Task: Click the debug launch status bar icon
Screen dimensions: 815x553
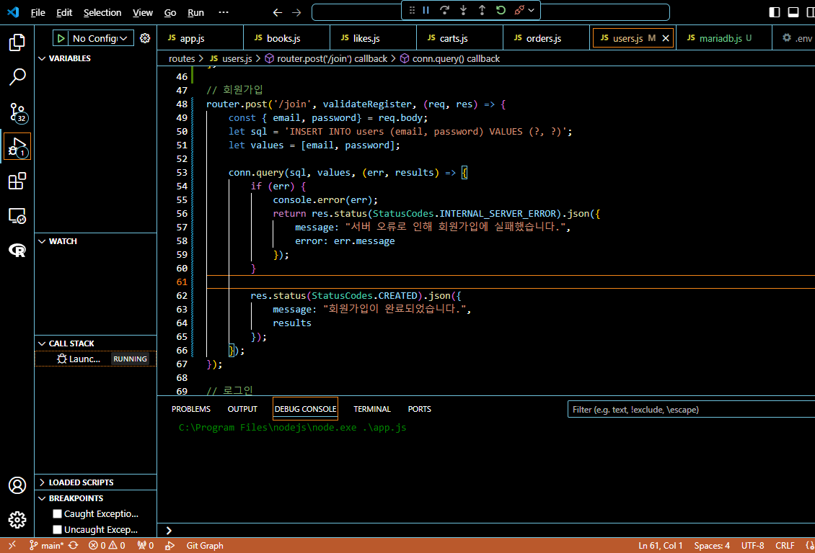Action: [x=170, y=546]
